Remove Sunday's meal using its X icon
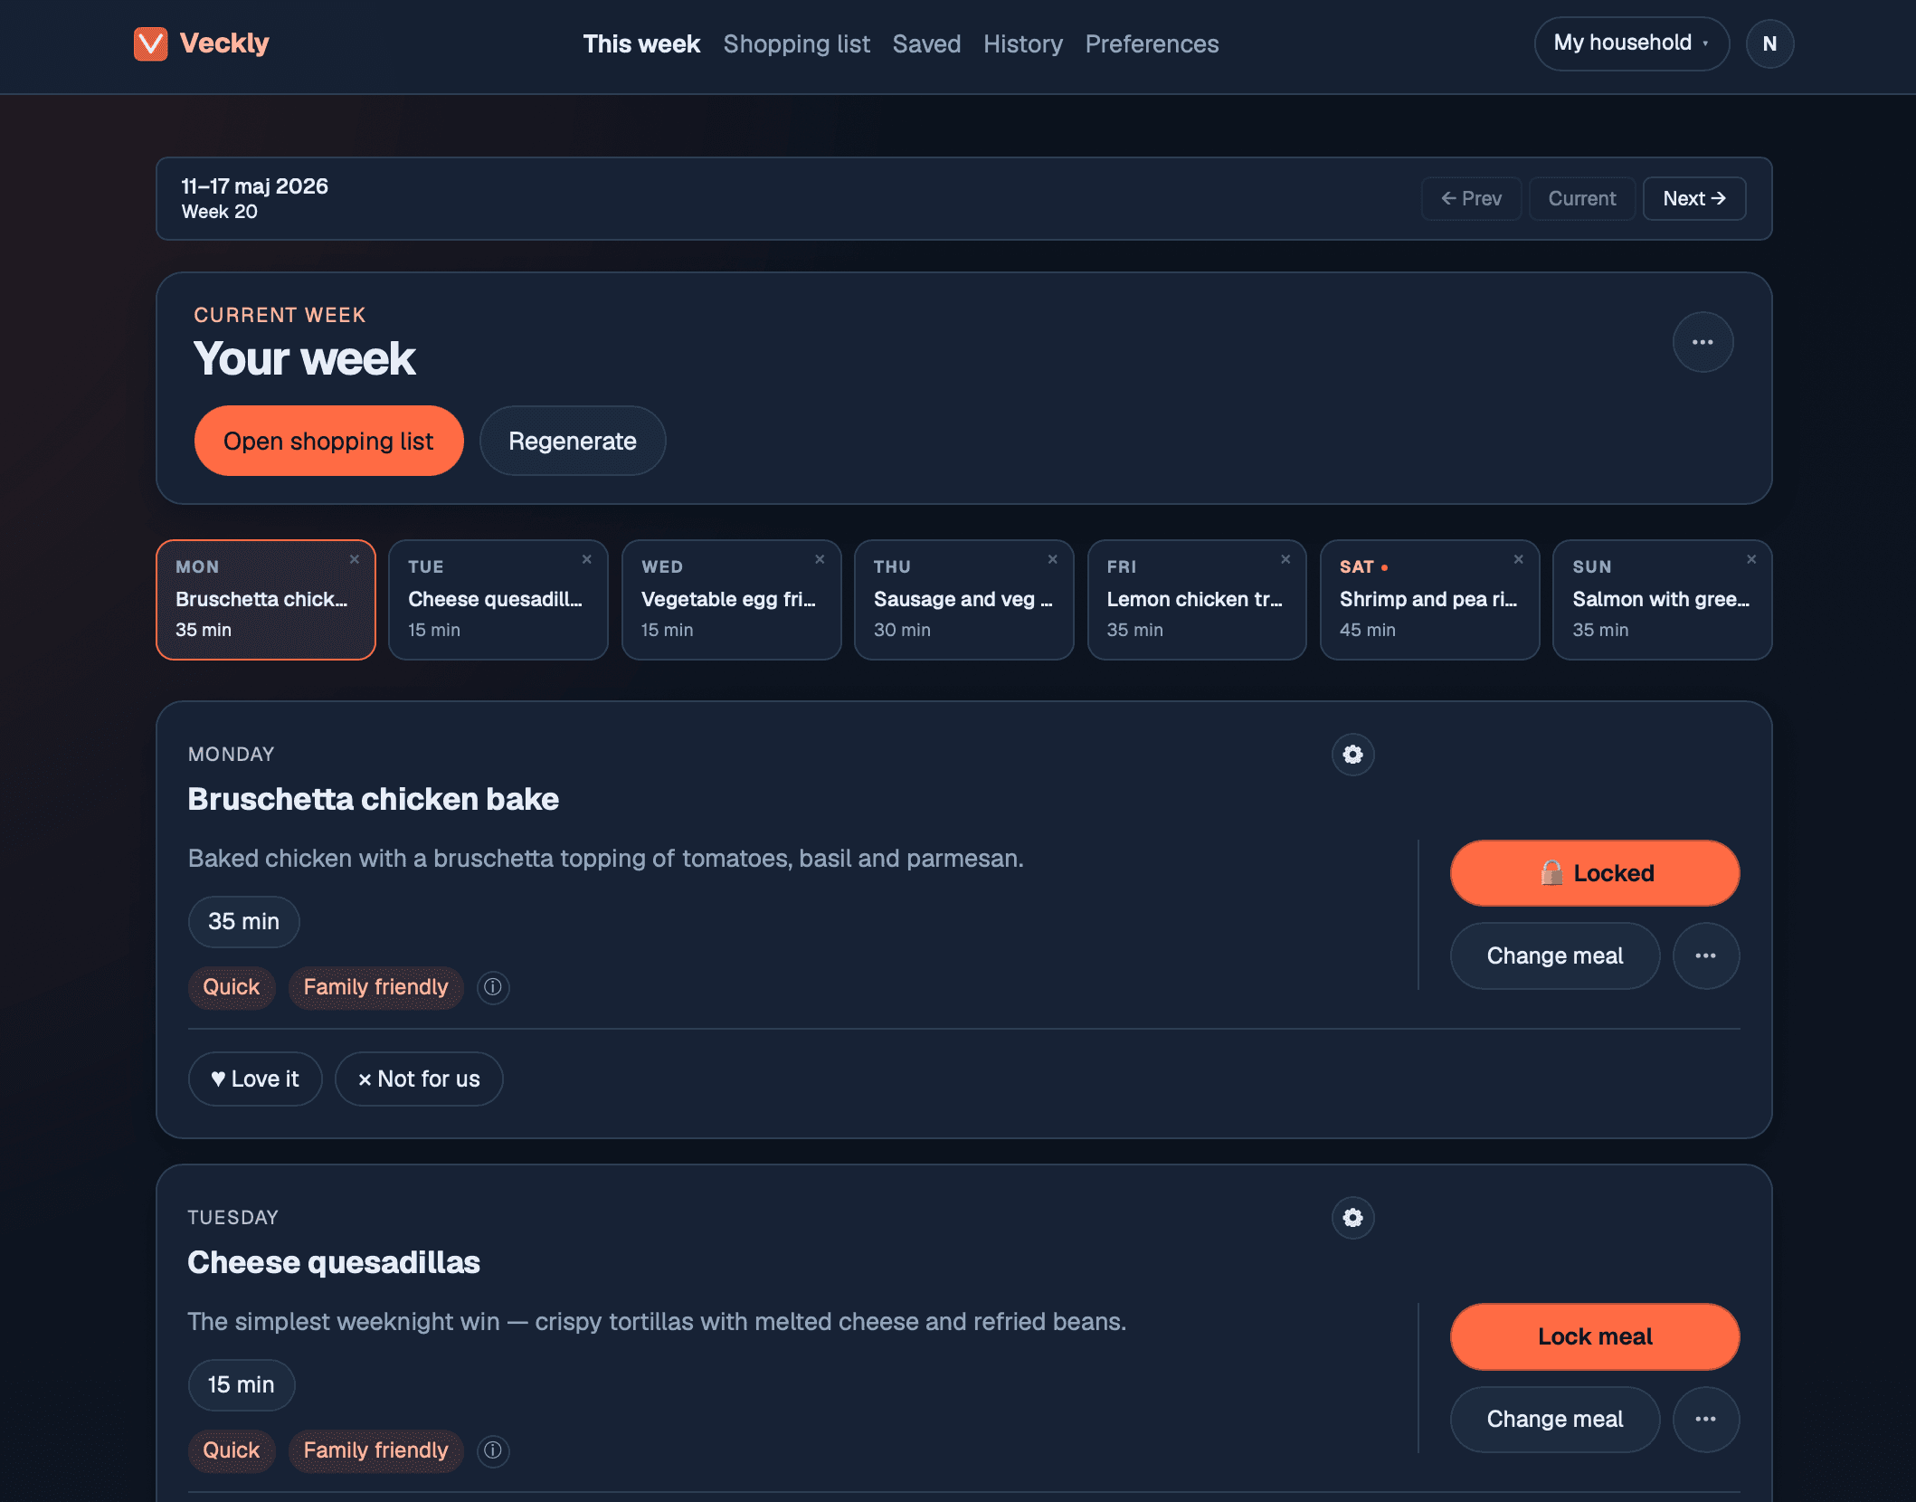This screenshot has height=1502, width=1916. (x=1751, y=559)
